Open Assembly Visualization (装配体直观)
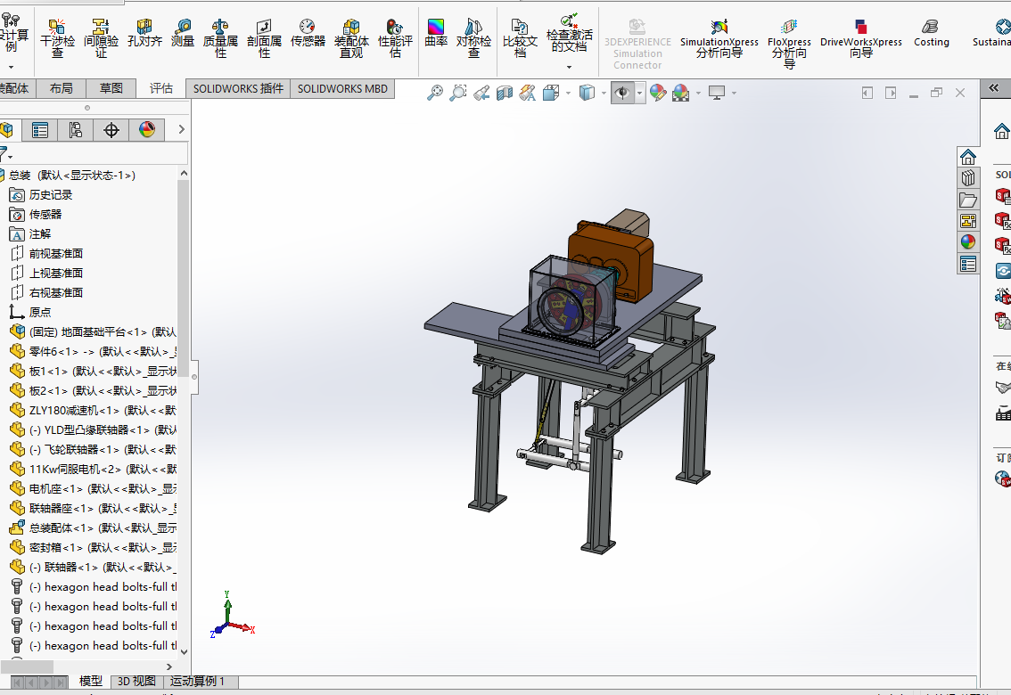This screenshot has width=1011, height=695. tap(351, 38)
